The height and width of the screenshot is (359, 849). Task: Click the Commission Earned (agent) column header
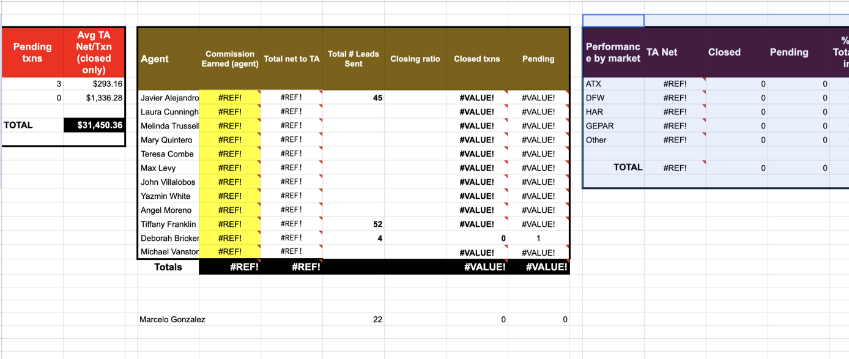230,59
